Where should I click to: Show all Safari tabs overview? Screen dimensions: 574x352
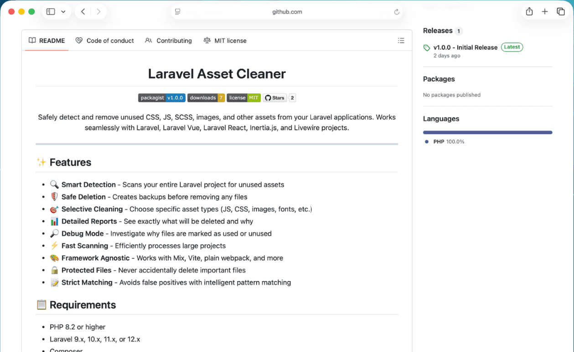(x=561, y=11)
